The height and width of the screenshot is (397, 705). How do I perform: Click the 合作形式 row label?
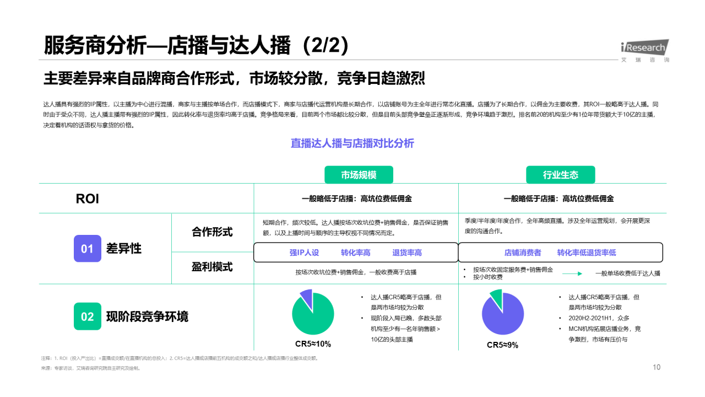(x=212, y=232)
